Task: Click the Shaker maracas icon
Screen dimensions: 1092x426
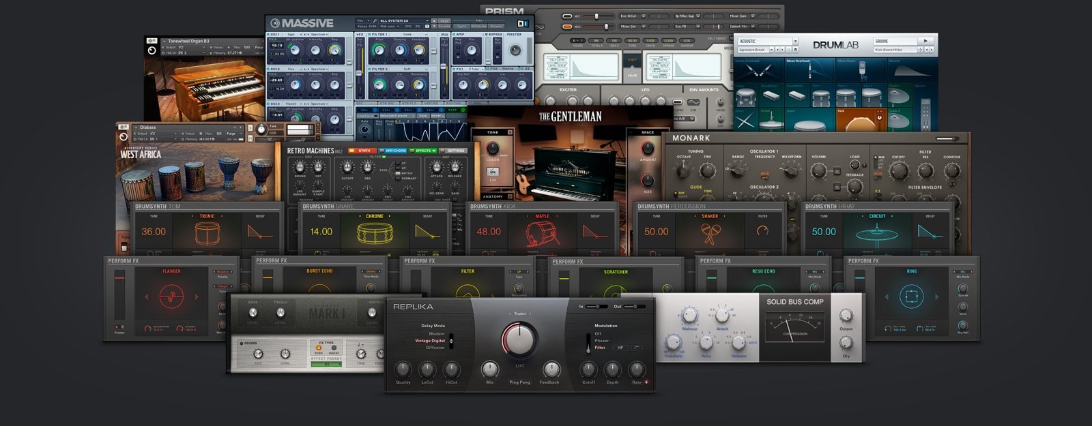Action: pos(710,233)
